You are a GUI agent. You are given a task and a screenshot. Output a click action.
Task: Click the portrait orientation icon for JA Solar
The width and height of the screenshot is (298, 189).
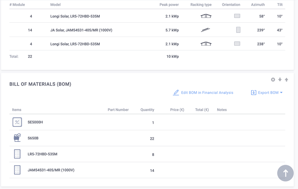pos(238,30)
